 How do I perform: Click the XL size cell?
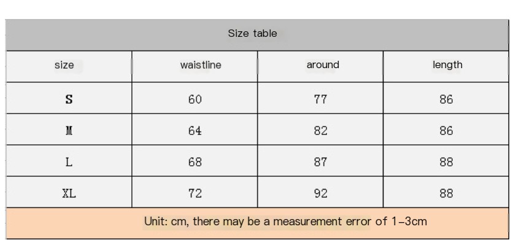coord(69,193)
